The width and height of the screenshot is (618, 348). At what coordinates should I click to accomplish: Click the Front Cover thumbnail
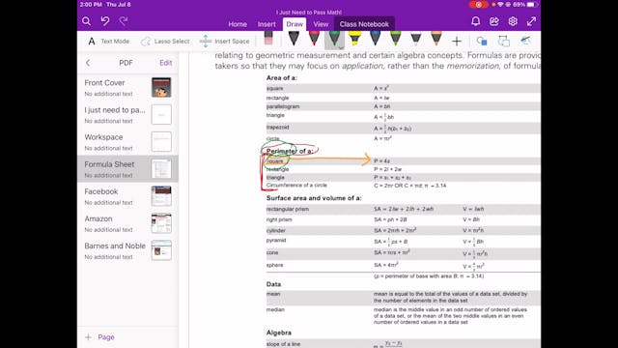click(x=161, y=88)
